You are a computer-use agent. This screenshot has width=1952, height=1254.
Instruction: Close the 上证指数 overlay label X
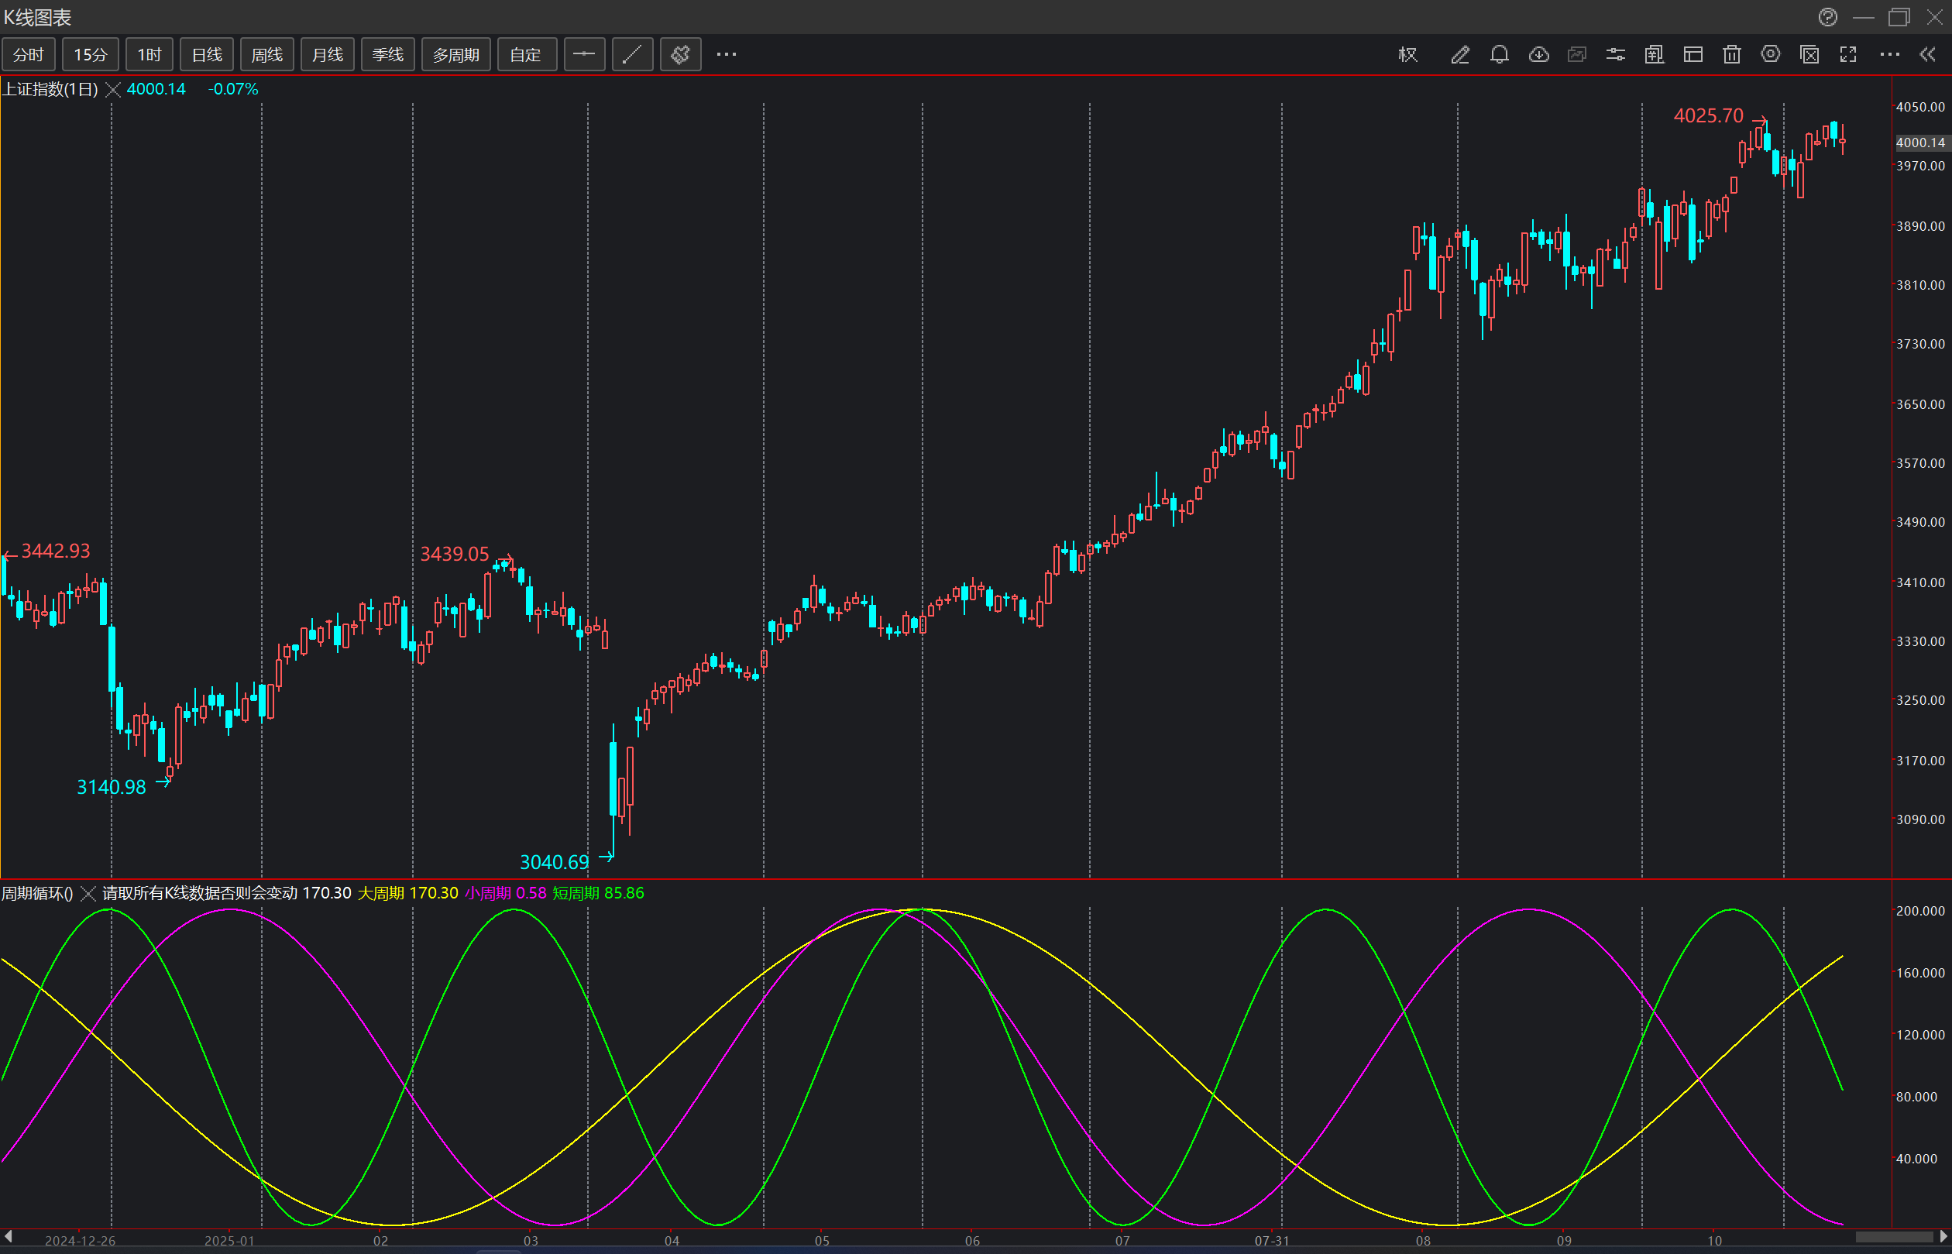(113, 90)
